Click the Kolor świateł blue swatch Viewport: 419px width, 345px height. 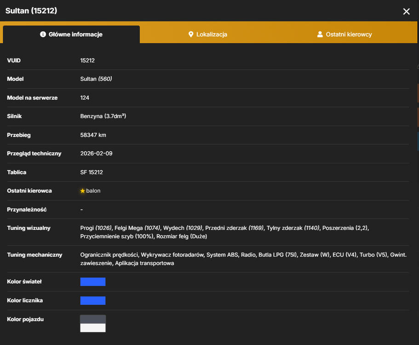point(93,282)
